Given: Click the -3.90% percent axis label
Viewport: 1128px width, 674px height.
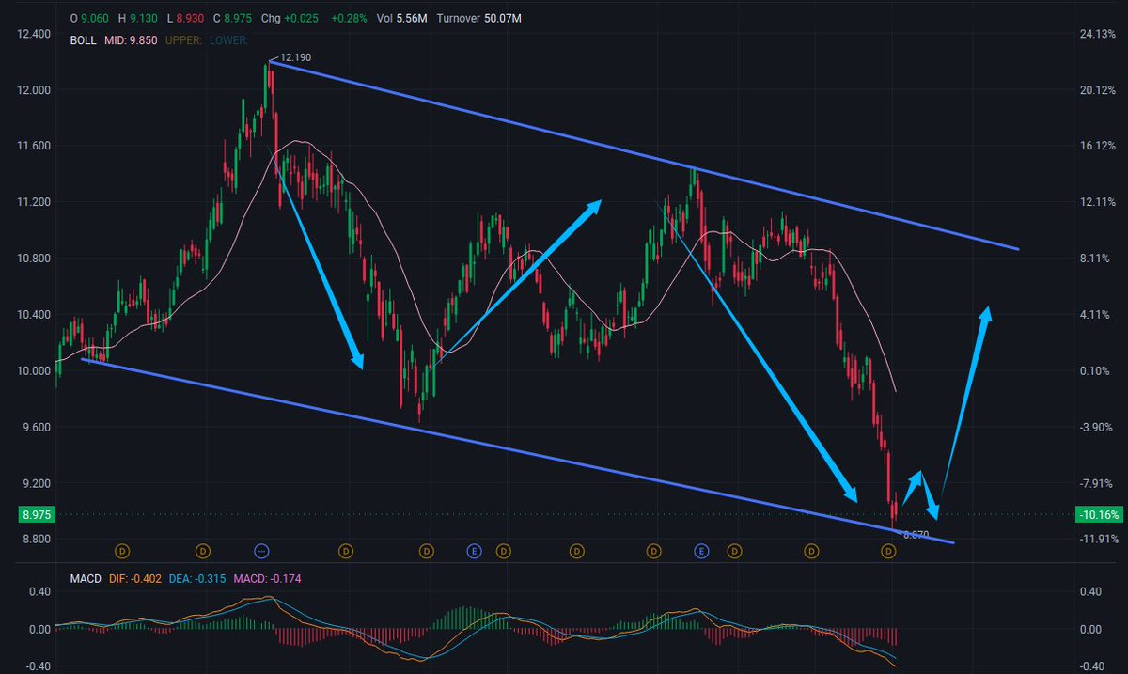Looking at the screenshot, I should coord(1098,427).
